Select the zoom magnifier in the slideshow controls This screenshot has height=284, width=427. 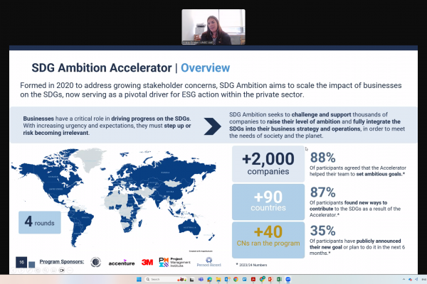[46, 270]
